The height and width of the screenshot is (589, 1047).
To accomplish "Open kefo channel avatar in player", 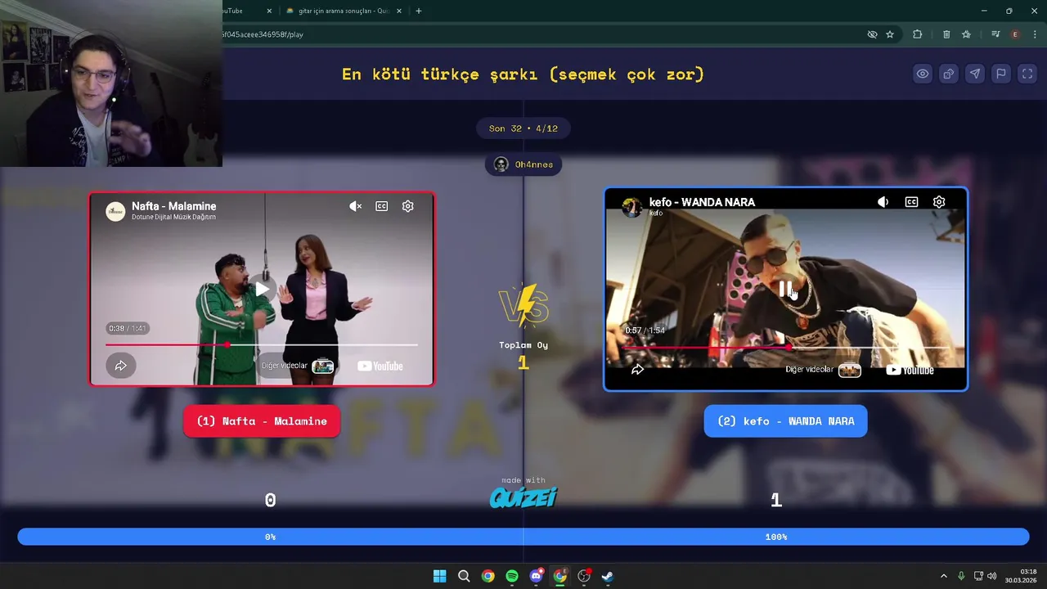I will 631,206.
